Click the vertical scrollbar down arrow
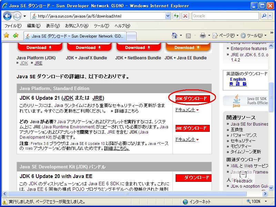Viewport: 276px width, 207px height. click(x=271, y=188)
